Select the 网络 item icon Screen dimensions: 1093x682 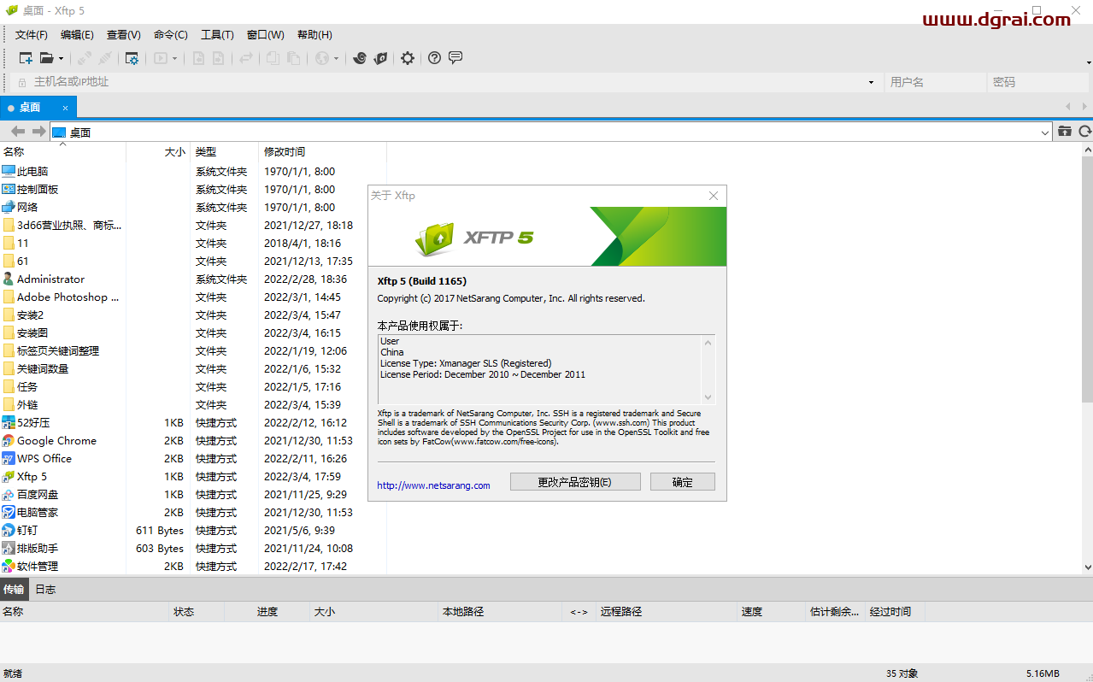[9, 208]
